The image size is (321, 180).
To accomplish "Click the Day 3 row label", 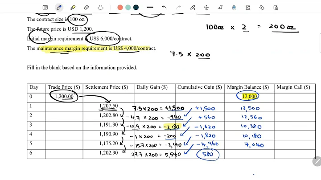I will pos(31,125).
